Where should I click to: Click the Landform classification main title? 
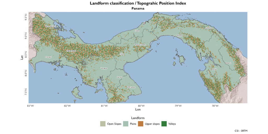pos(138,3)
